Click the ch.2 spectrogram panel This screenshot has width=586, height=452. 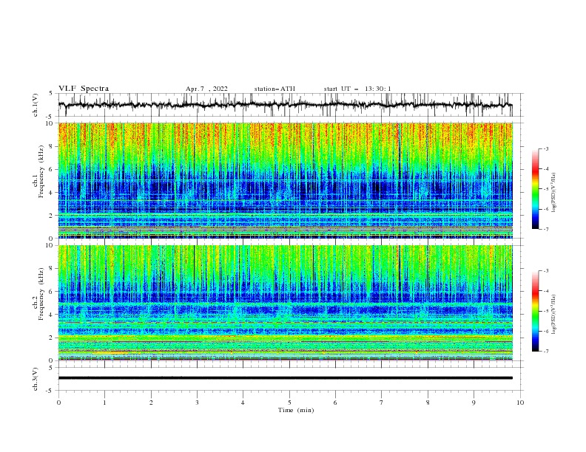tap(286, 303)
